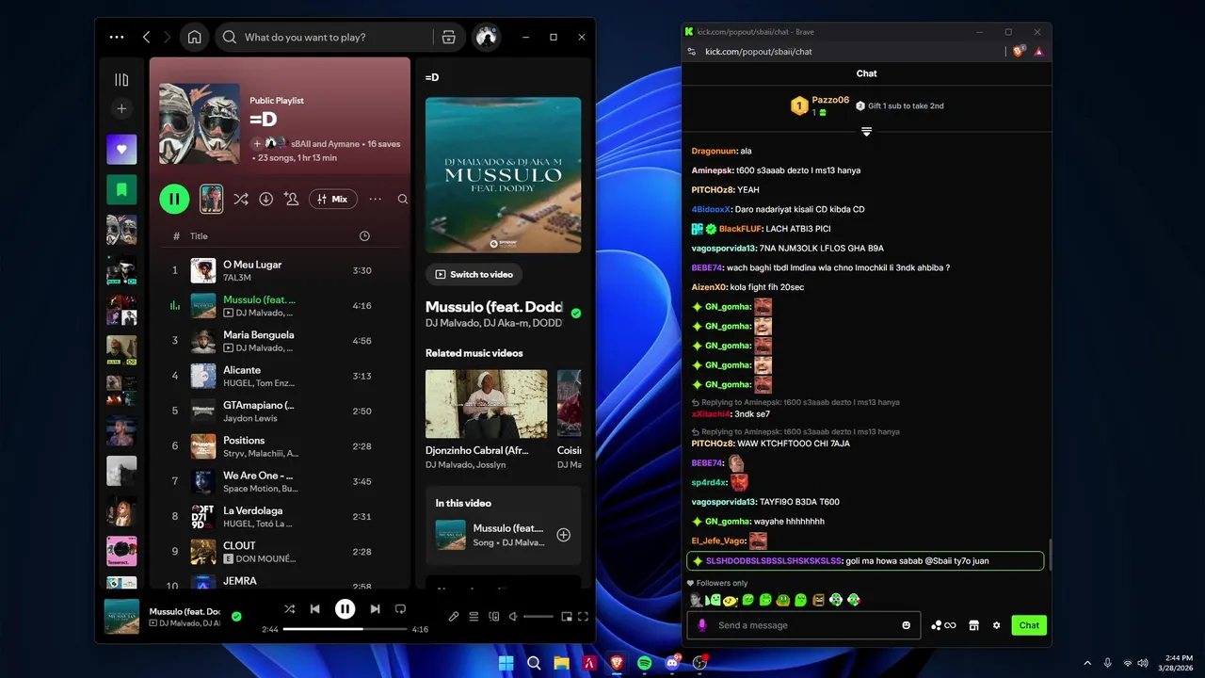Click Brave Shields icon in address bar
Viewport: 1205px width, 678px height.
[x=1019, y=52]
